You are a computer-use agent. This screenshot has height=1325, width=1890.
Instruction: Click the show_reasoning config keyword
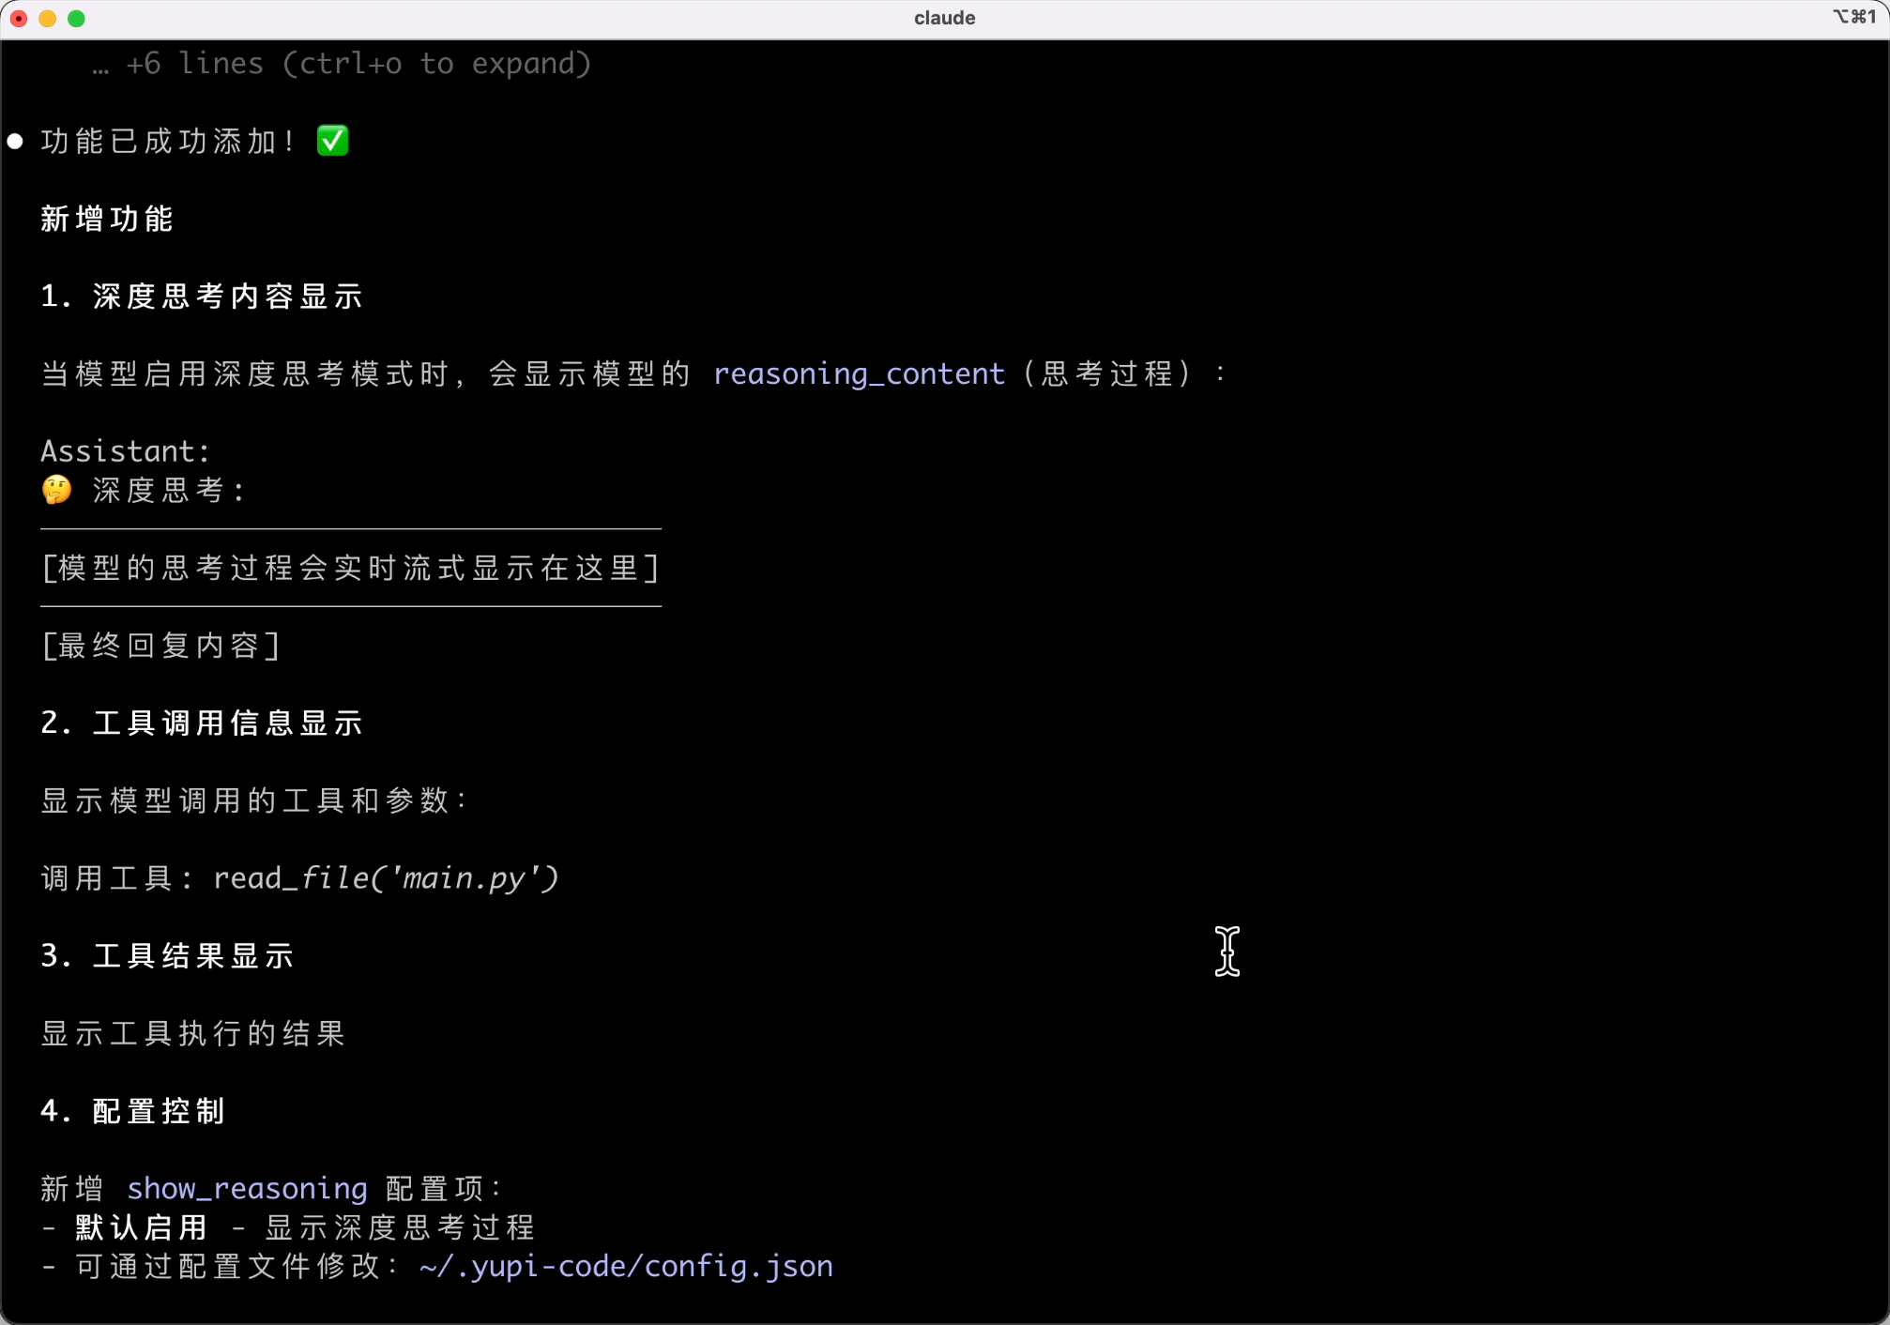[x=247, y=1188]
